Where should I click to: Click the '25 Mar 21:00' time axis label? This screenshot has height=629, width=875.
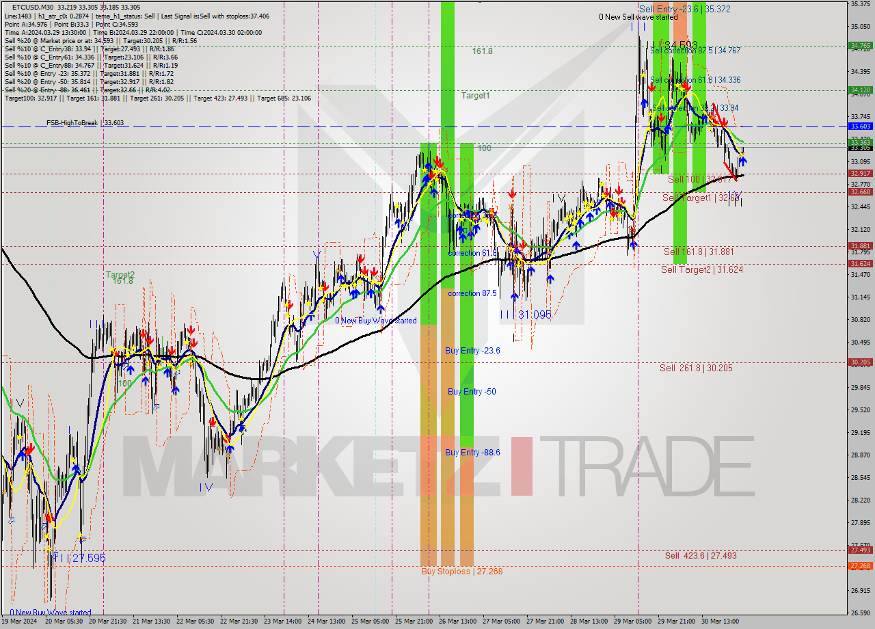tap(414, 621)
